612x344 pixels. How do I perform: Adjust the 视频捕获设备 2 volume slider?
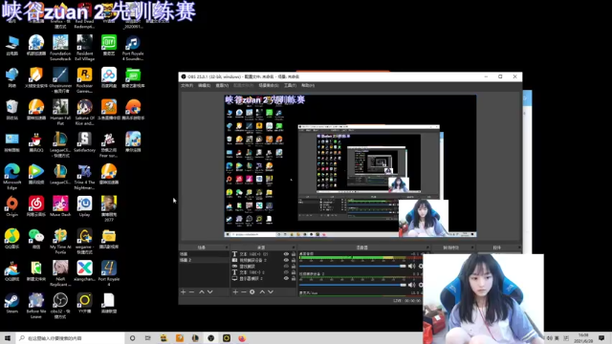pyautogui.click(x=353, y=285)
